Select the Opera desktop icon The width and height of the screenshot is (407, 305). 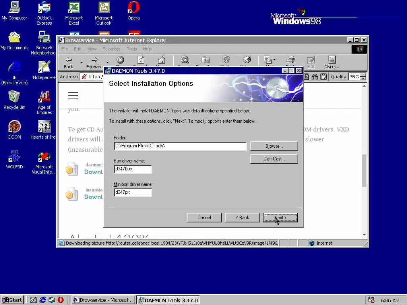click(x=134, y=11)
